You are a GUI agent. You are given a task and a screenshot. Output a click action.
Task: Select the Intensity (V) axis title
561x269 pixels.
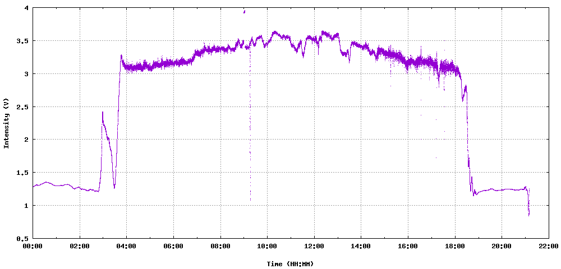tap(6, 123)
